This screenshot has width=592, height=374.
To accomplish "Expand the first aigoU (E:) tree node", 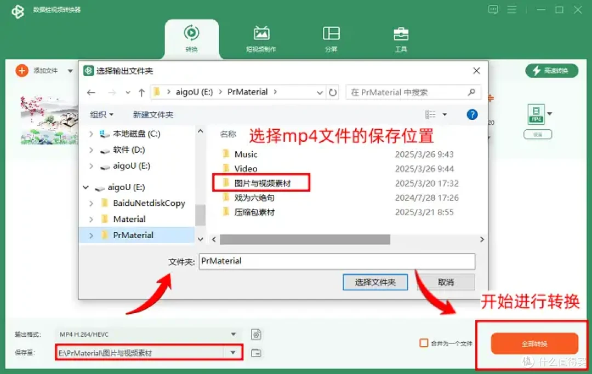I will (91, 166).
